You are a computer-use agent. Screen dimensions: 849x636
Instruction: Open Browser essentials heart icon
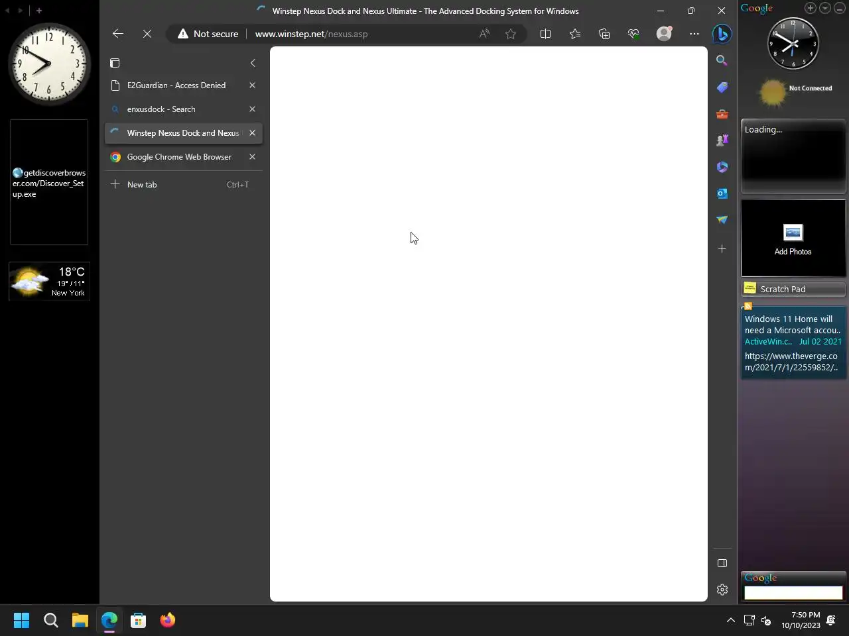coord(633,34)
